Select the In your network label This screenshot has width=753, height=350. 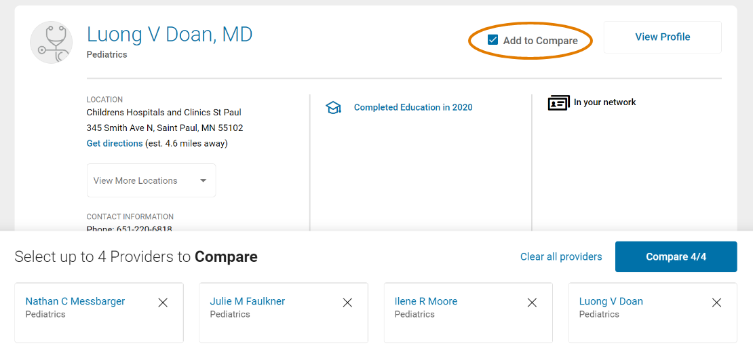(604, 102)
